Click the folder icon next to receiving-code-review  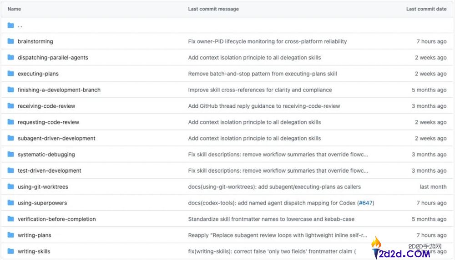pos(11,106)
